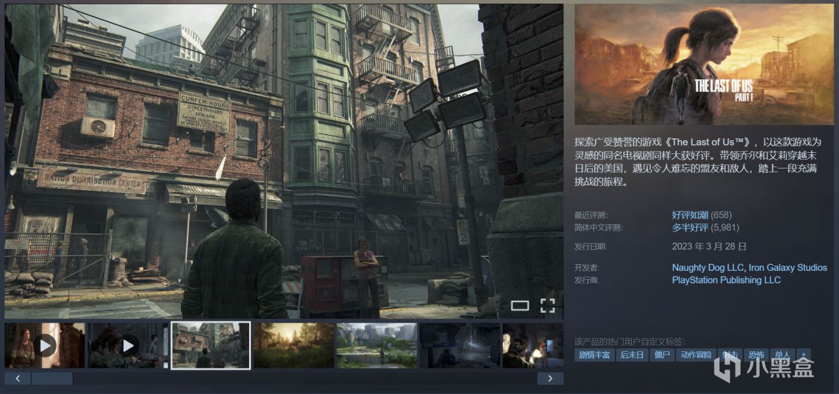The width and height of the screenshot is (839, 394).
Task: Select the sunset forest deer thumbnail
Action: 294,345
